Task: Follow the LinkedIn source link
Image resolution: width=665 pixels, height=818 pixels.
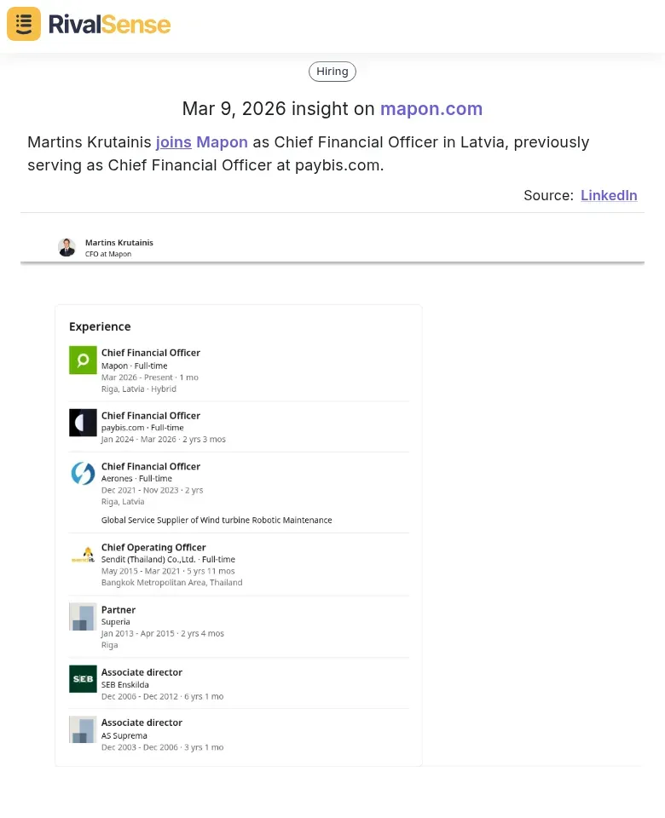Action: coord(609,195)
